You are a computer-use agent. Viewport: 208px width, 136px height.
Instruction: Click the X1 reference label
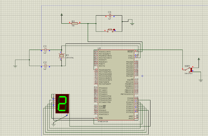(67, 55)
